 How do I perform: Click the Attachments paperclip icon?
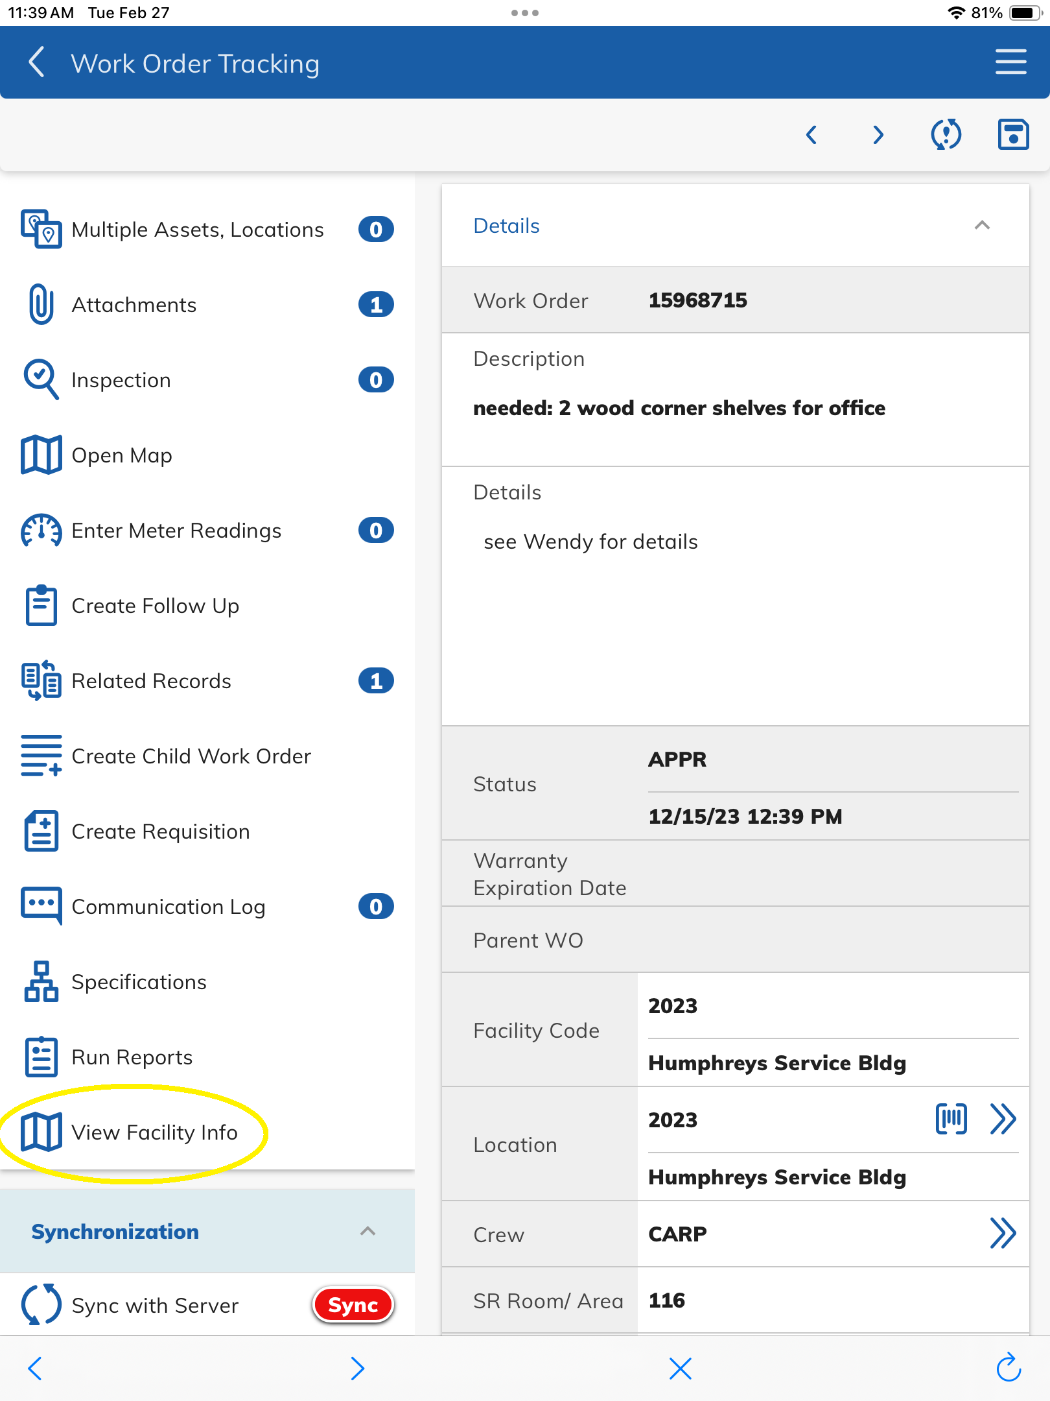point(41,304)
